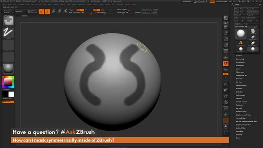This screenshot has height=148, width=263.
Task: Click the Xpose icon at shelf bottom
Action: (226, 132)
